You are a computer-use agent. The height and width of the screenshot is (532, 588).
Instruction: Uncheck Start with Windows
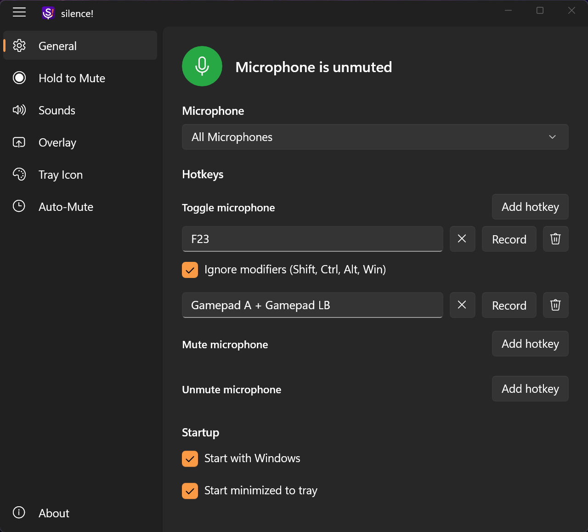[x=190, y=458]
